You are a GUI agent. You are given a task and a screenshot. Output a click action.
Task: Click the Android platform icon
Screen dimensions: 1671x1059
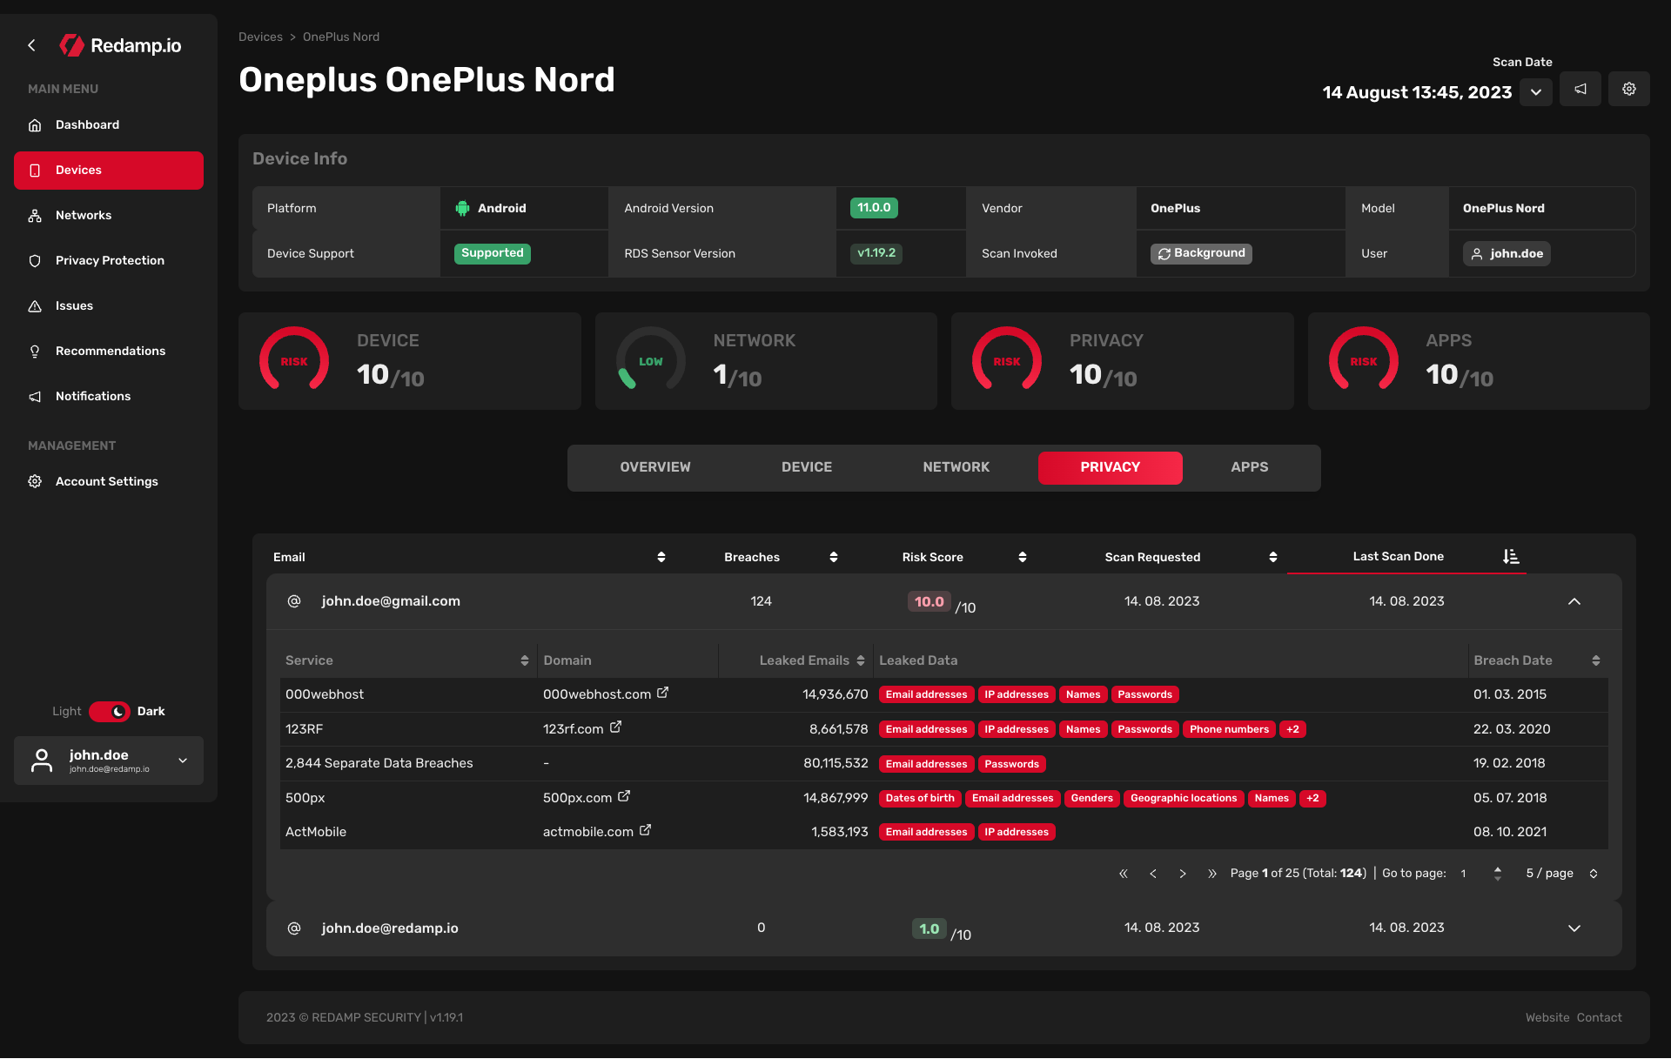point(462,209)
